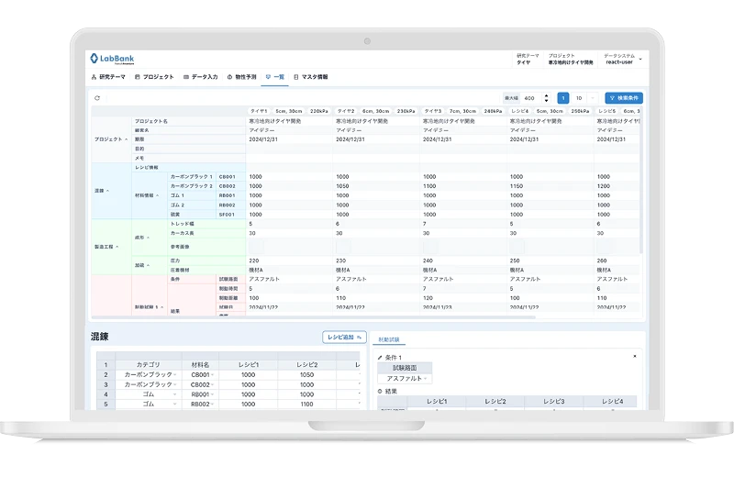Image resolution: width=734 pixels, height=477 pixels.
Task: Click the プロジェクト folder icon in navigation
Action: coord(138,77)
